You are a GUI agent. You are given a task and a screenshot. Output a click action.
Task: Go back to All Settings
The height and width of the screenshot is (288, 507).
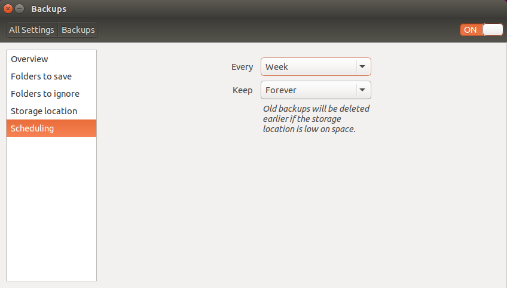pos(32,30)
